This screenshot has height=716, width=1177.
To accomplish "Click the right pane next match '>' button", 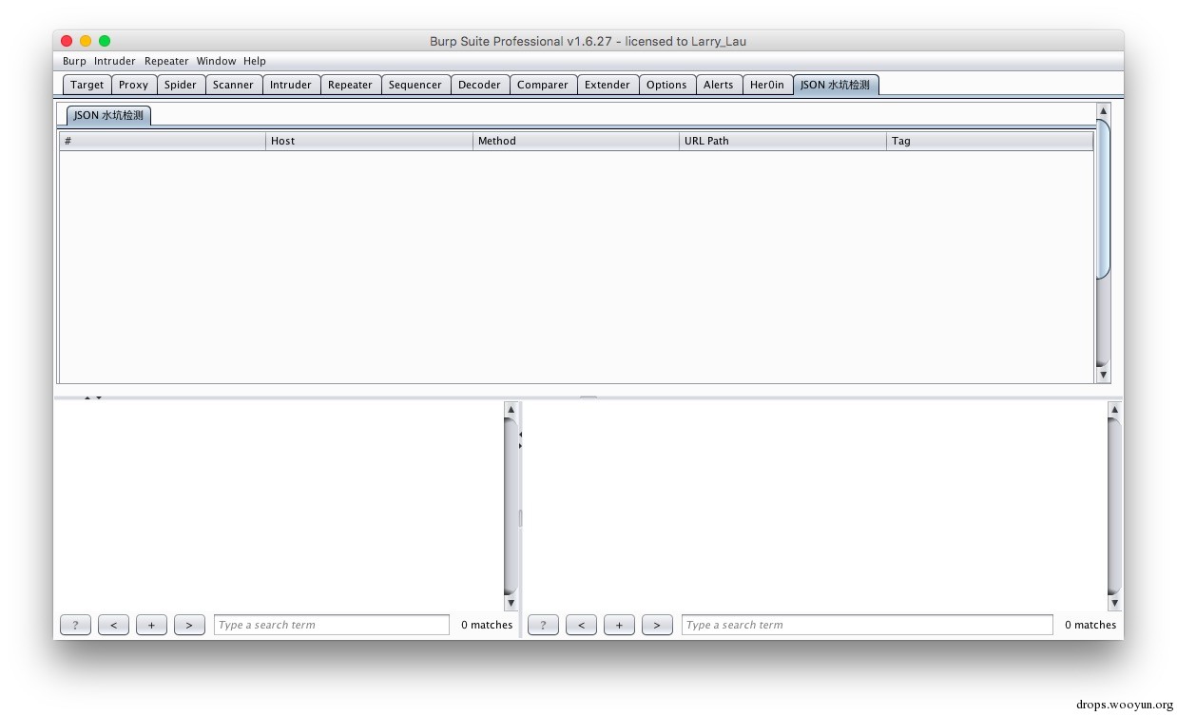I will 657,625.
